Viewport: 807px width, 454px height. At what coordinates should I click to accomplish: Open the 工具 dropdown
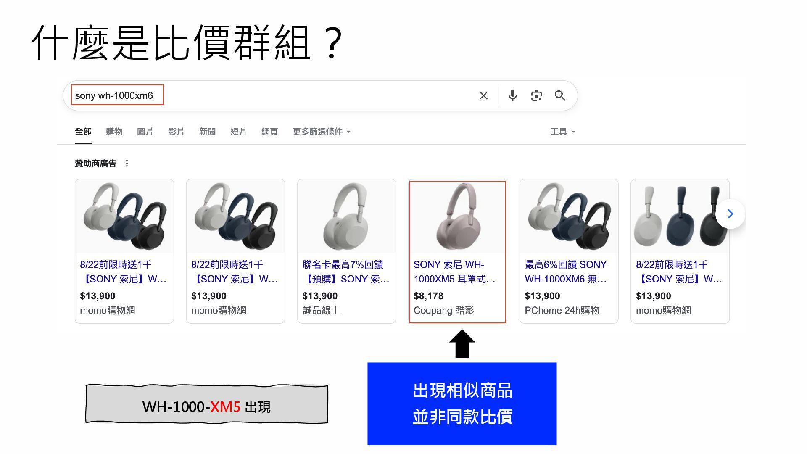point(563,132)
